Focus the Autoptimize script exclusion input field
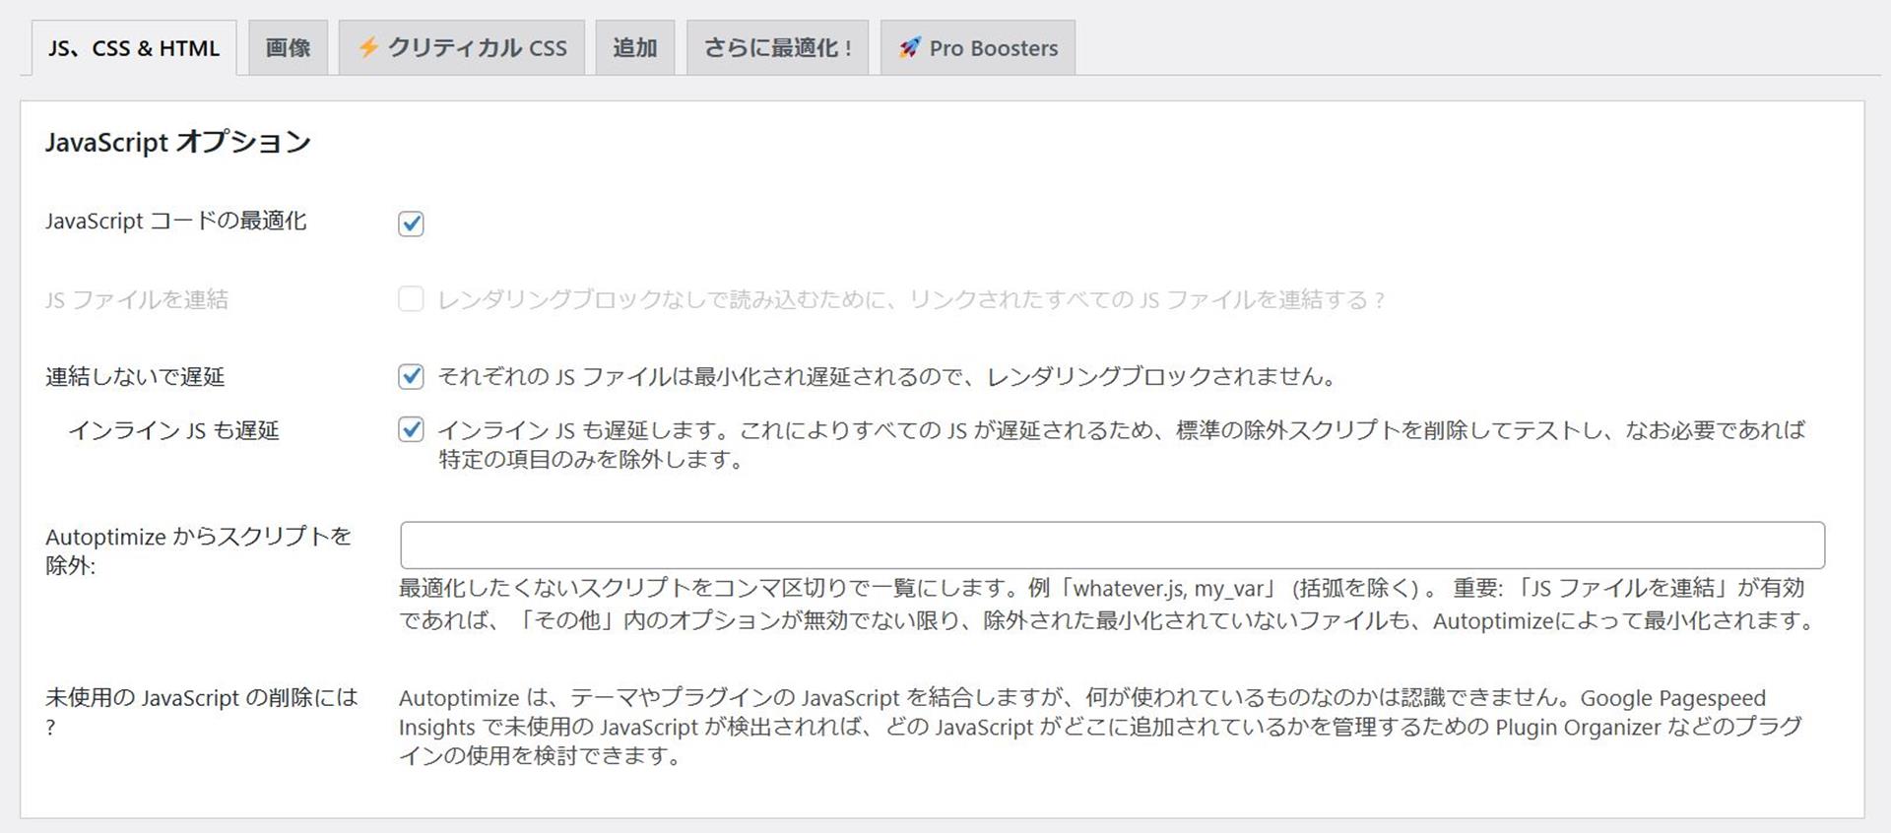The width and height of the screenshot is (1891, 833). 1112,545
